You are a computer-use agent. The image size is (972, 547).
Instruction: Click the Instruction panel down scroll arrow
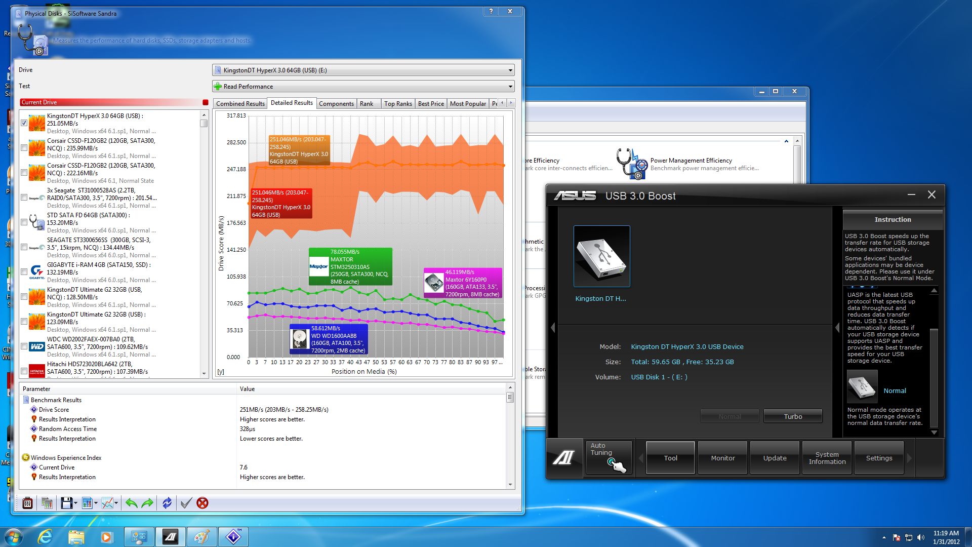pos(934,433)
